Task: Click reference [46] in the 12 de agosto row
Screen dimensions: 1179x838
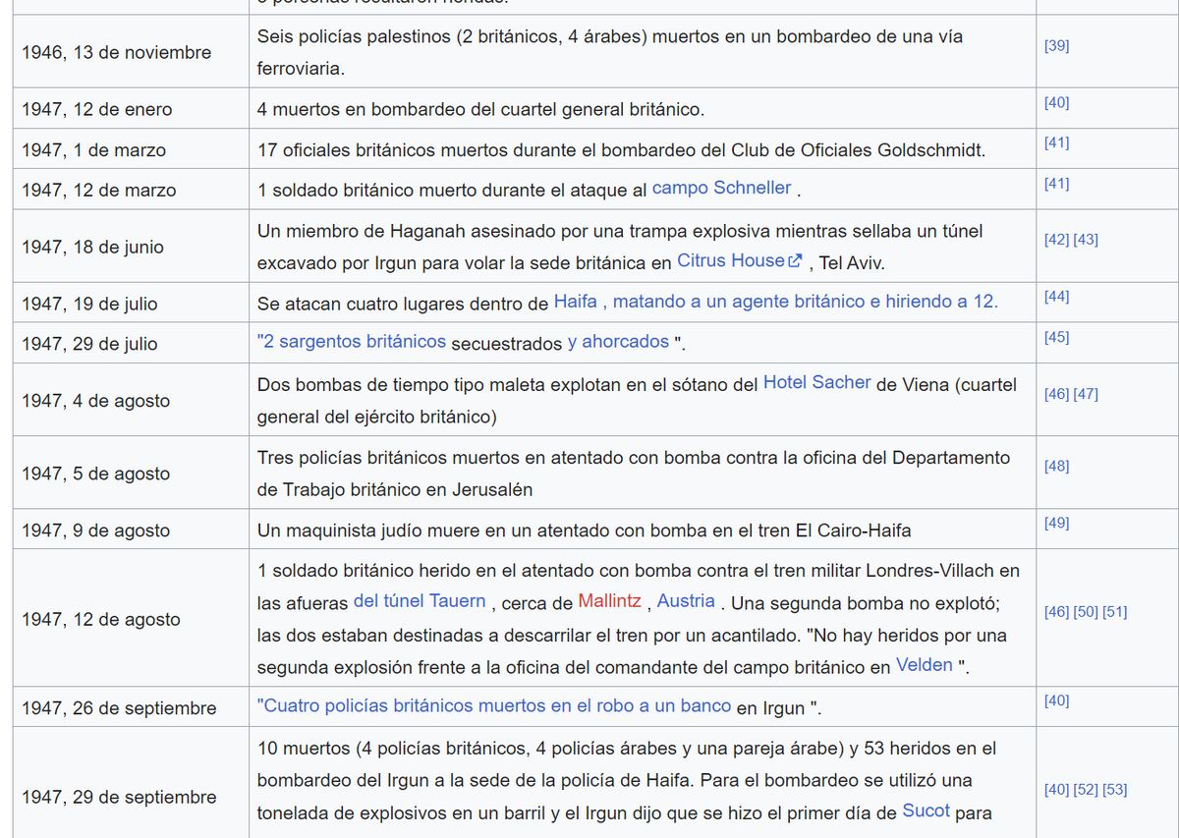Action: coord(1056,612)
